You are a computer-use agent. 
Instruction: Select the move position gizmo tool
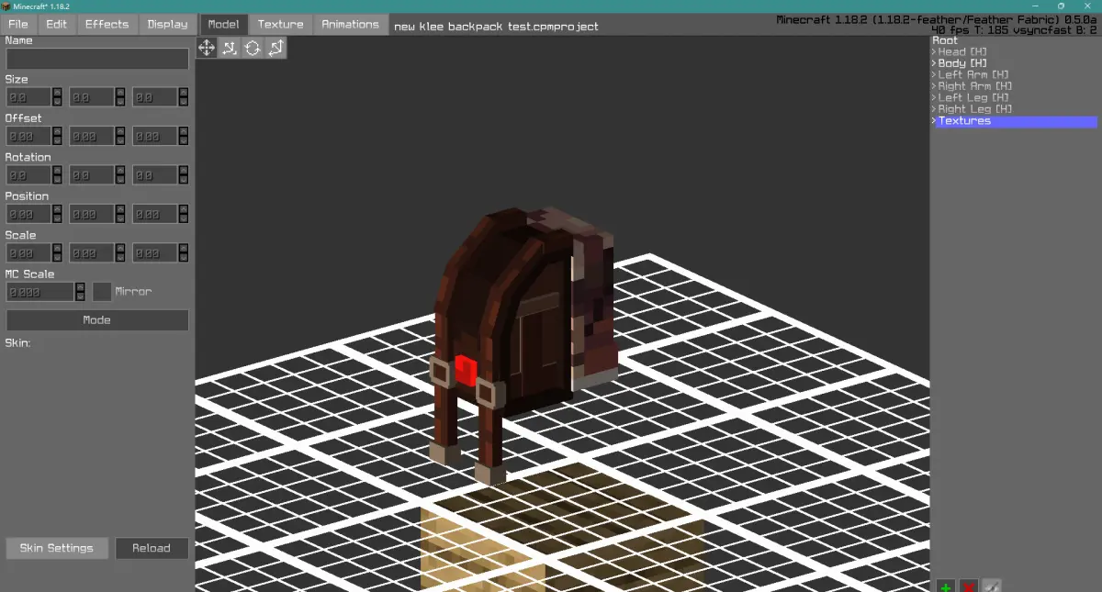[x=207, y=48]
